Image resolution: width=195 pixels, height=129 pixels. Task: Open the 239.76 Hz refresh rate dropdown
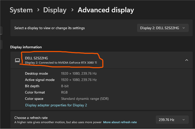pos(172,120)
